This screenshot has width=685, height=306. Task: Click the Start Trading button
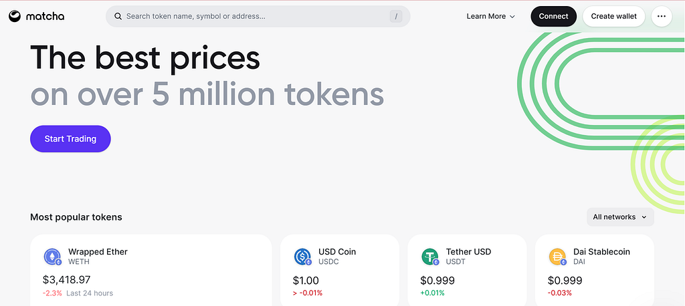click(70, 139)
